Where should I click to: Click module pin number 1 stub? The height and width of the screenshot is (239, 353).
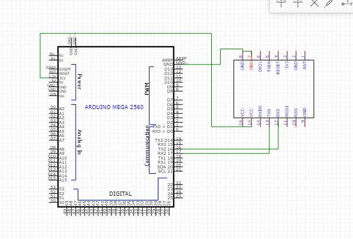coord(305,56)
